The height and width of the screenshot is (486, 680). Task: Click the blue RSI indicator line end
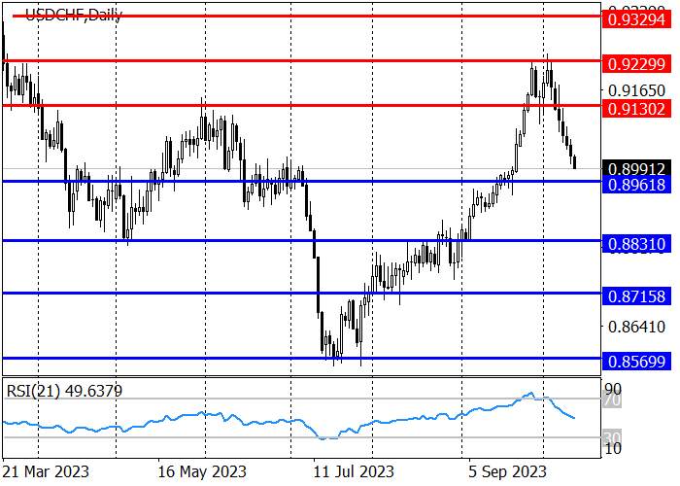[x=574, y=418]
